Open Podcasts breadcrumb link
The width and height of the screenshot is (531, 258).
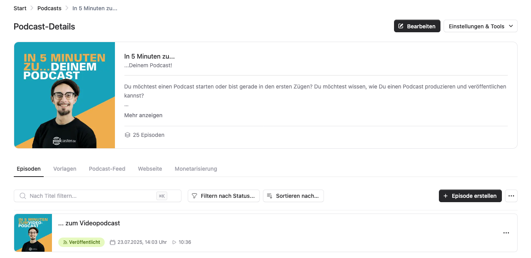point(49,8)
